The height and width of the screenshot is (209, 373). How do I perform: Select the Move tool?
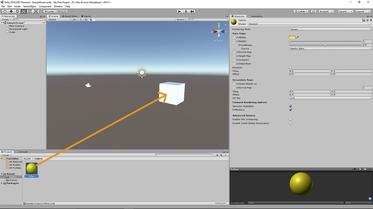[x=11, y=11]
